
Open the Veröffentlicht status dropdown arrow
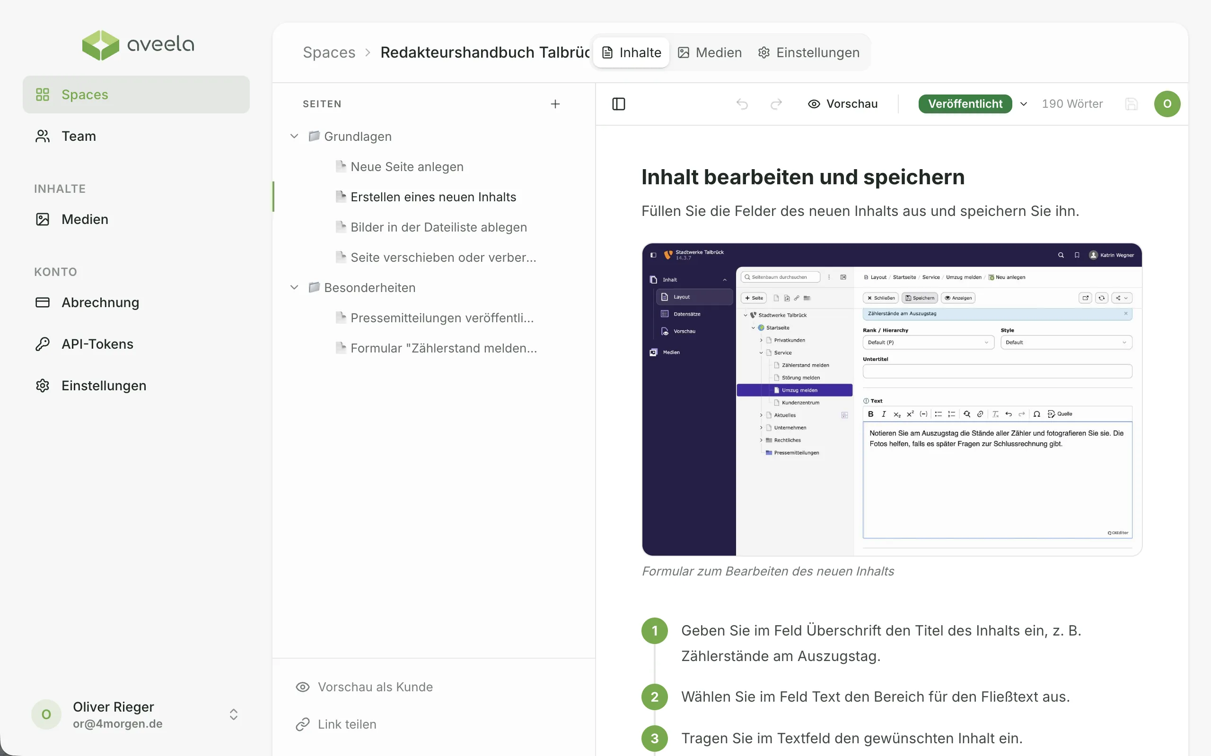pyautogui.click(x=1023, y=104)
